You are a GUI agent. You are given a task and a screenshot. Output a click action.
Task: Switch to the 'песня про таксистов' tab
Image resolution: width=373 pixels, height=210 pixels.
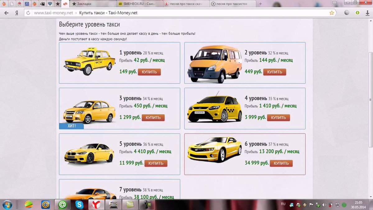coord(233,4)
